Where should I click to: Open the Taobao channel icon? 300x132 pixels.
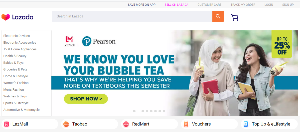(x=66, y=124)
